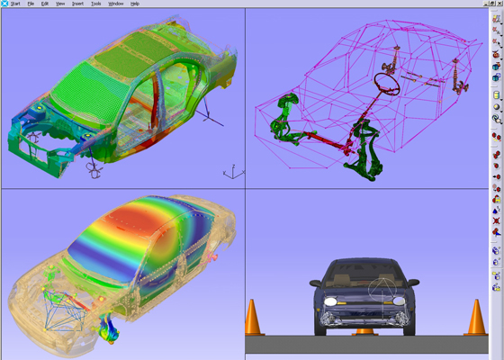Click the grey sphere rendering icon

(x=496, y=107)
